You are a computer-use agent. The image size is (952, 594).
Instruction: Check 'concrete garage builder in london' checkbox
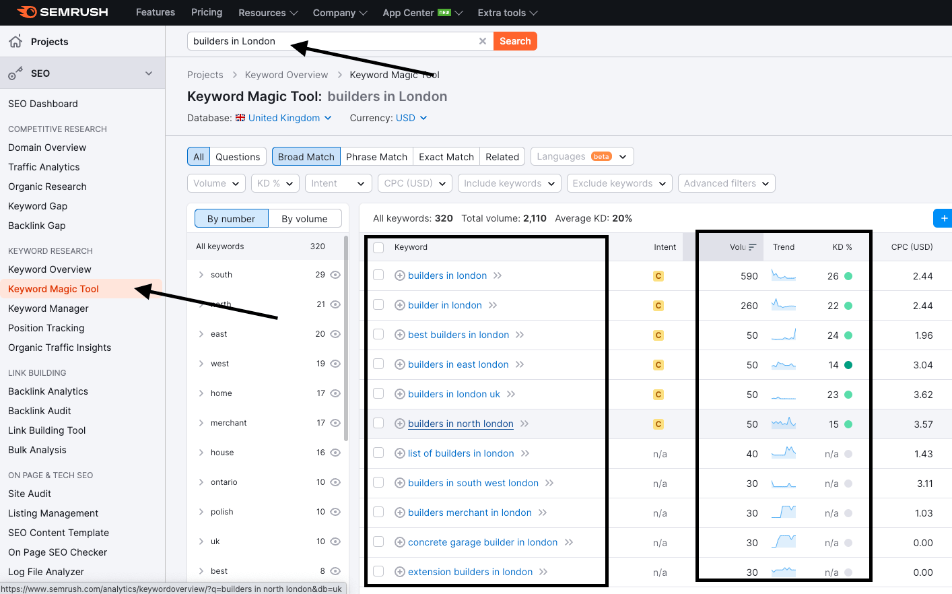[x=378, y=541]
